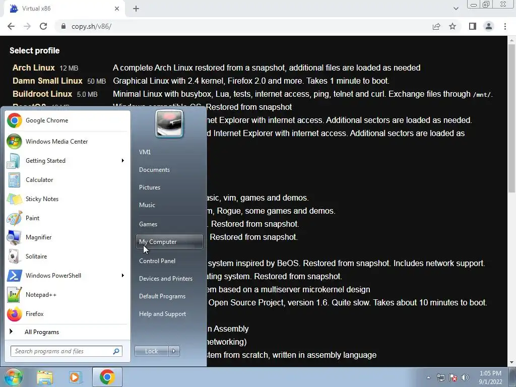Screen dimensions: 516x387
Task: Open Windows Media Player taskbar icon
Action: pyautogui.click(x=75, y=377)
